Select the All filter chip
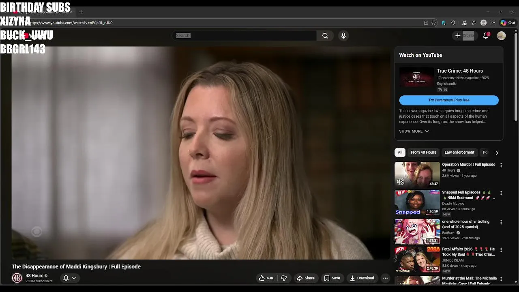 pyautogui.click(x=400, y=152)
